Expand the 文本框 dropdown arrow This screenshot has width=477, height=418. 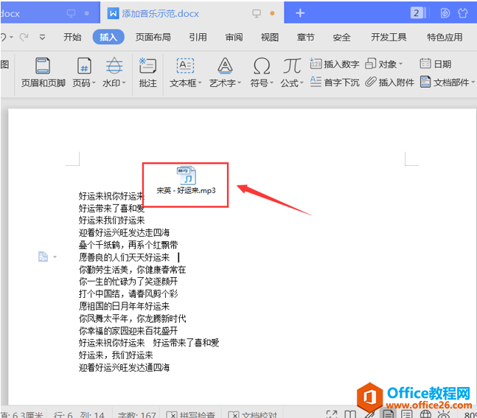(200, 83)
